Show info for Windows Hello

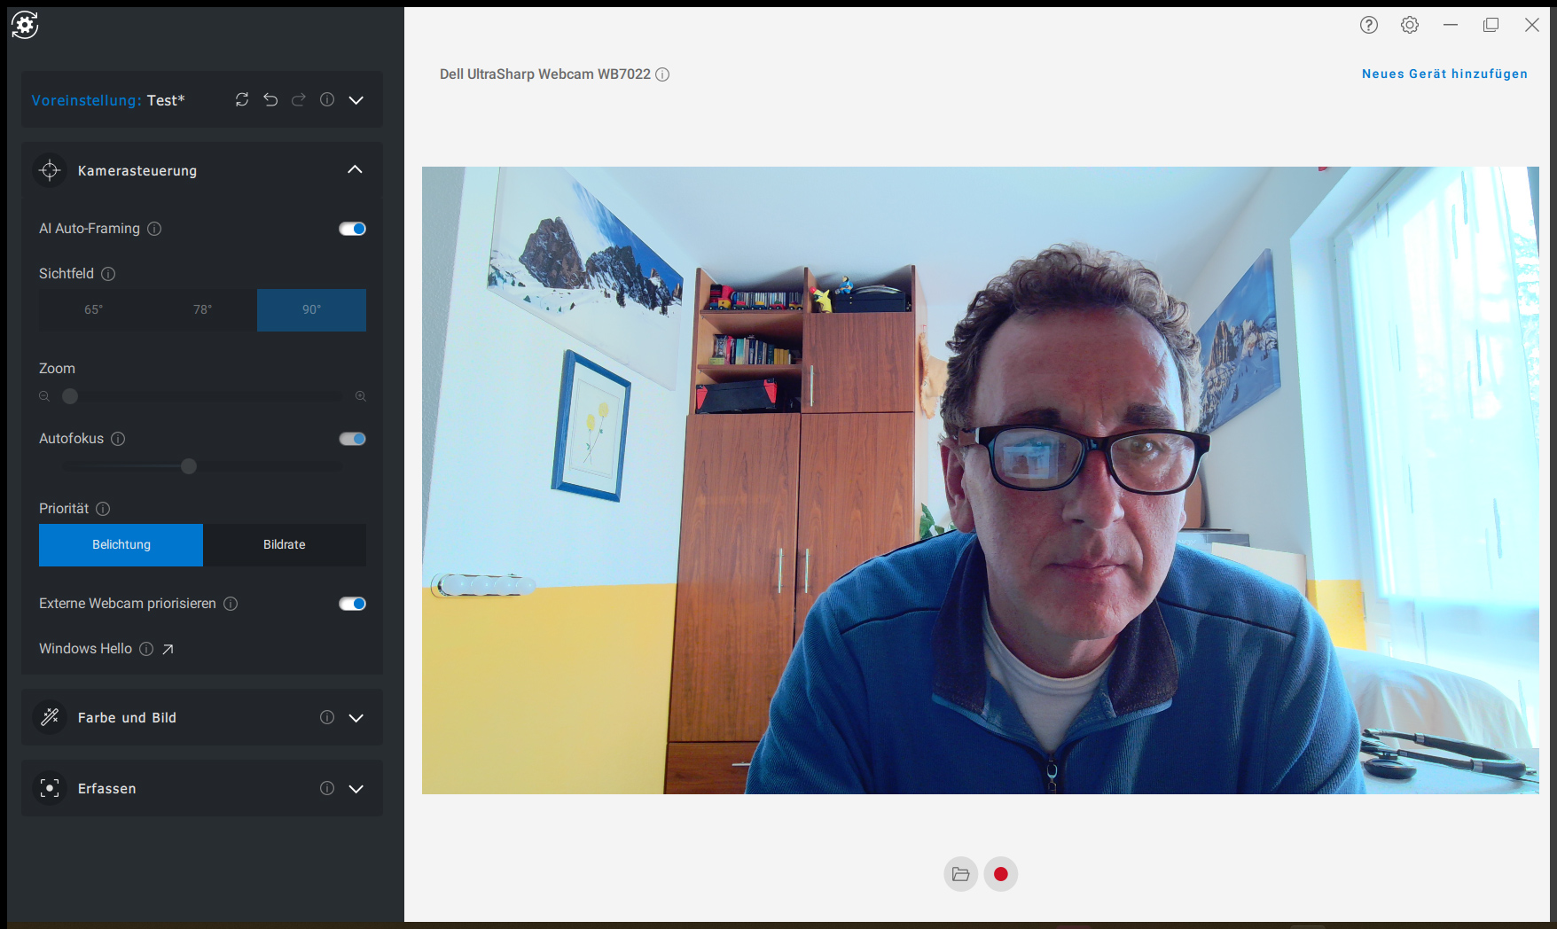point(146,649)
